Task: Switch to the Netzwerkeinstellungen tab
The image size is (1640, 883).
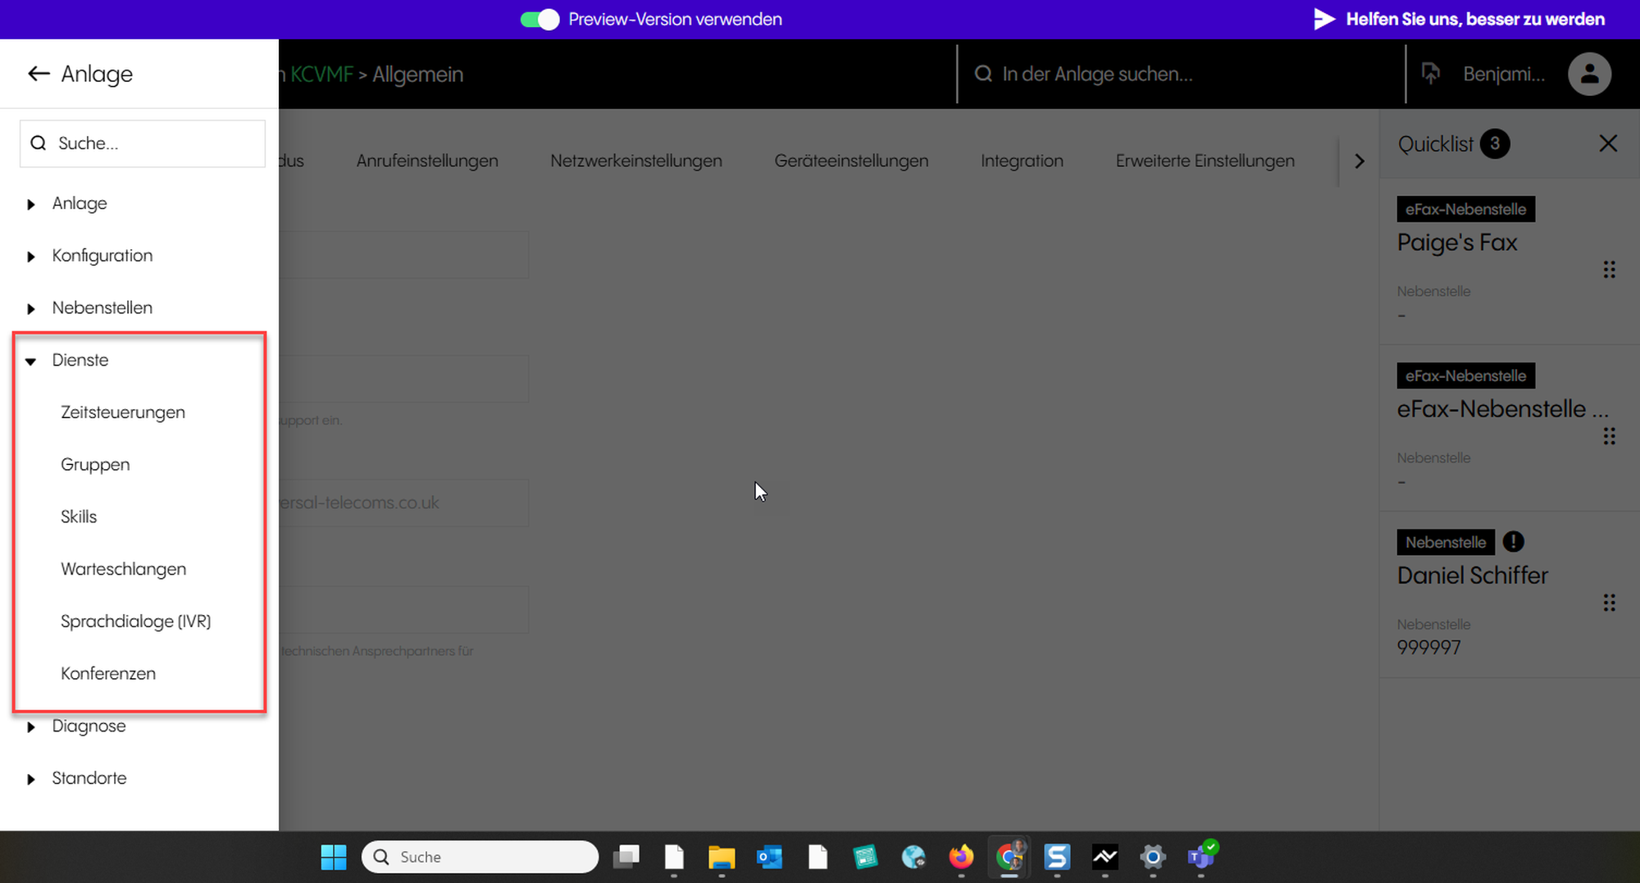Action: click(635, 161)
